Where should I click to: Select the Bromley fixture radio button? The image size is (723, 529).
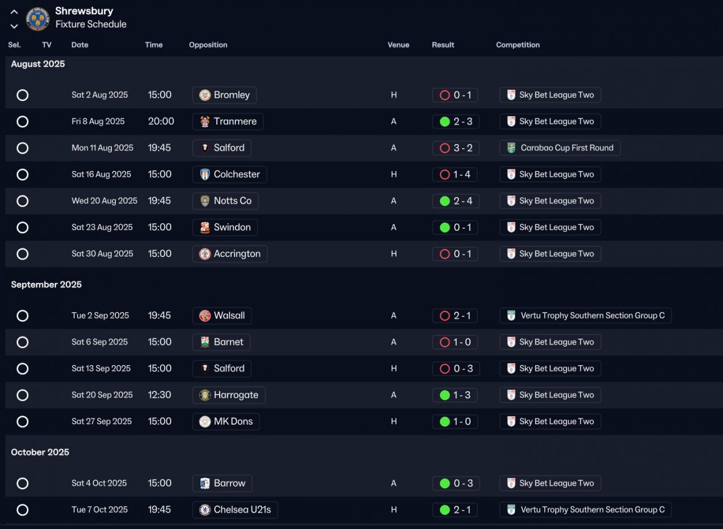(x=23, y=95)
